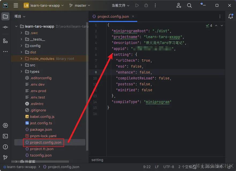Image resolution: width=236 pixels, height=171 pixels.
Task: Open Search Everywhere magnifier
Action: [189, 5]
